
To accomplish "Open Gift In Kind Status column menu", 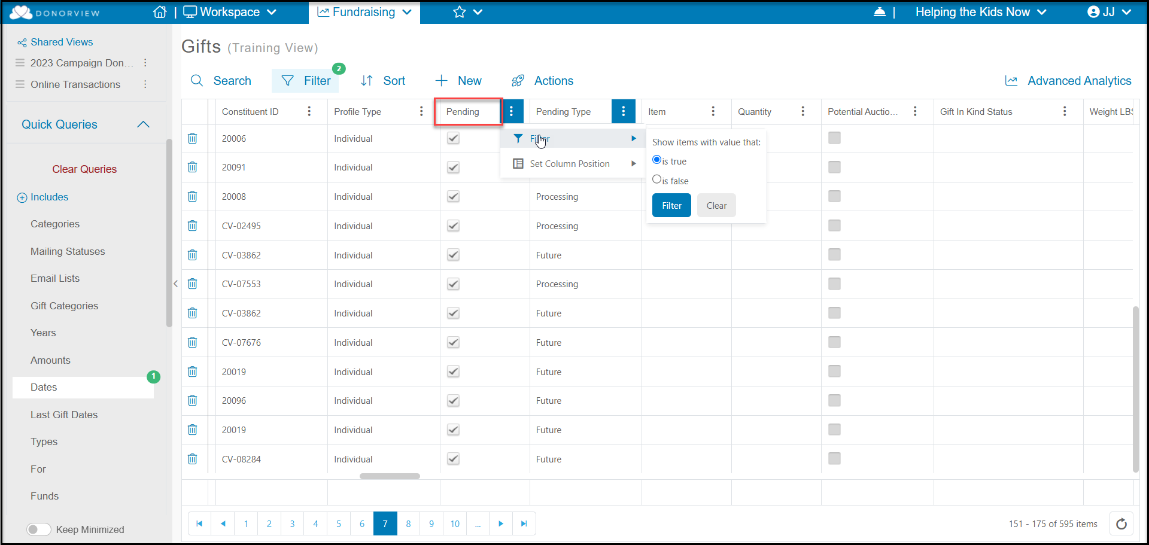I will (x=1065, y=111).
